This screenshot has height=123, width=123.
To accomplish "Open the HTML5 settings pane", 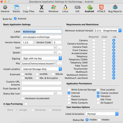I will pos(101,9).
